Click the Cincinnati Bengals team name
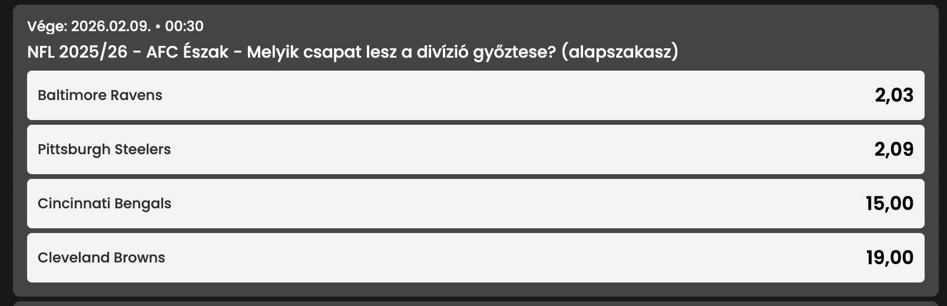Screen dimensions: 947x306 click(x=104, y=204)
